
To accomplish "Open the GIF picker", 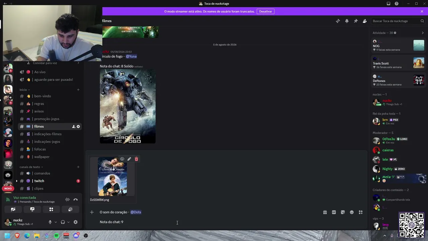I will (334, 212).
